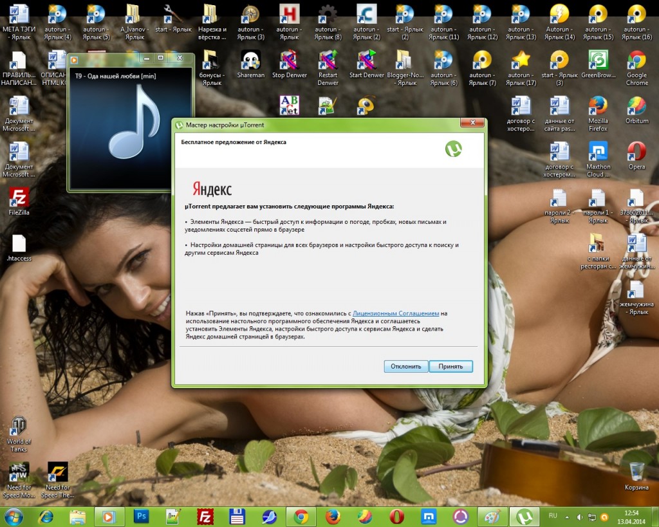Select the autorun - Ярлык (16) icon
Viewport: 659px width, 527px height.
click(x=636, y=22)
